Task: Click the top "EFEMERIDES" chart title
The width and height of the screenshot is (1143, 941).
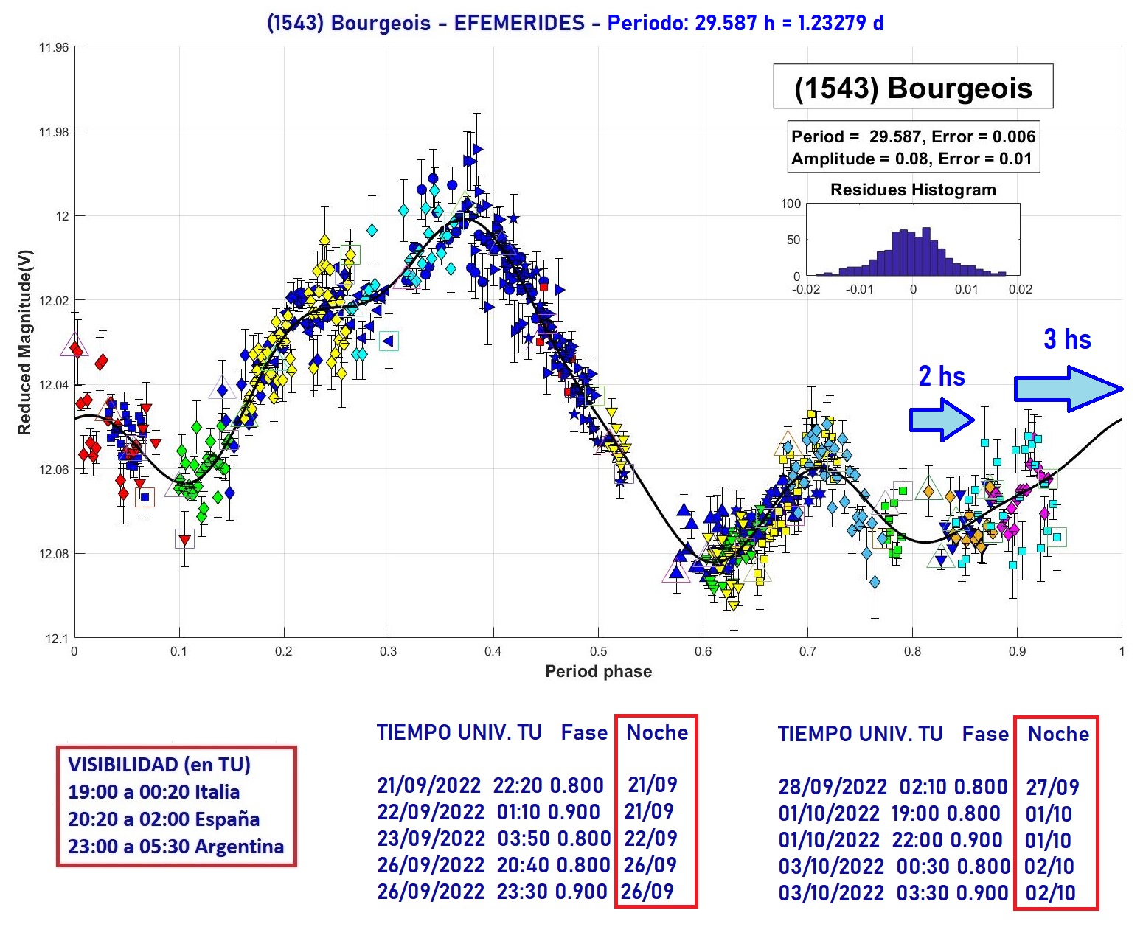Action: click(518, 23)
